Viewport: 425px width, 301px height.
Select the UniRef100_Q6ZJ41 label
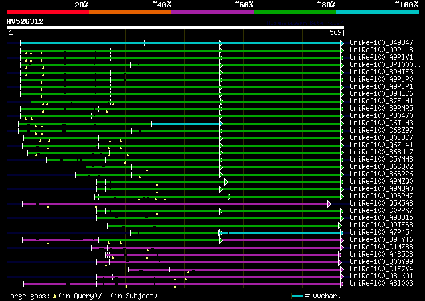point(381,145)
